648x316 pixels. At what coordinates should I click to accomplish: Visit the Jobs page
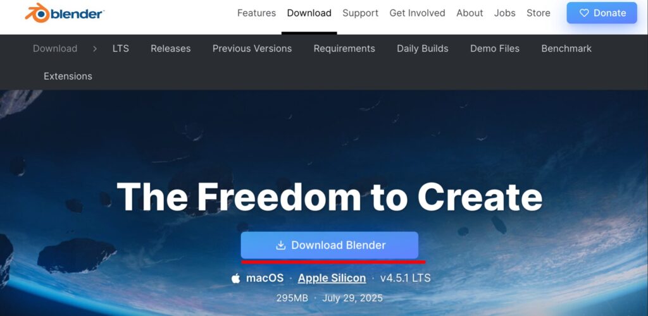504,13
